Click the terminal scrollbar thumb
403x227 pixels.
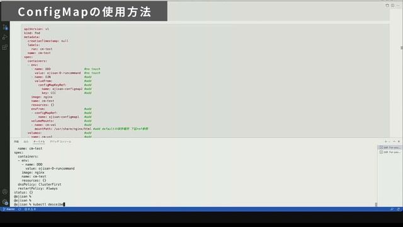click(x=376, y=204)
